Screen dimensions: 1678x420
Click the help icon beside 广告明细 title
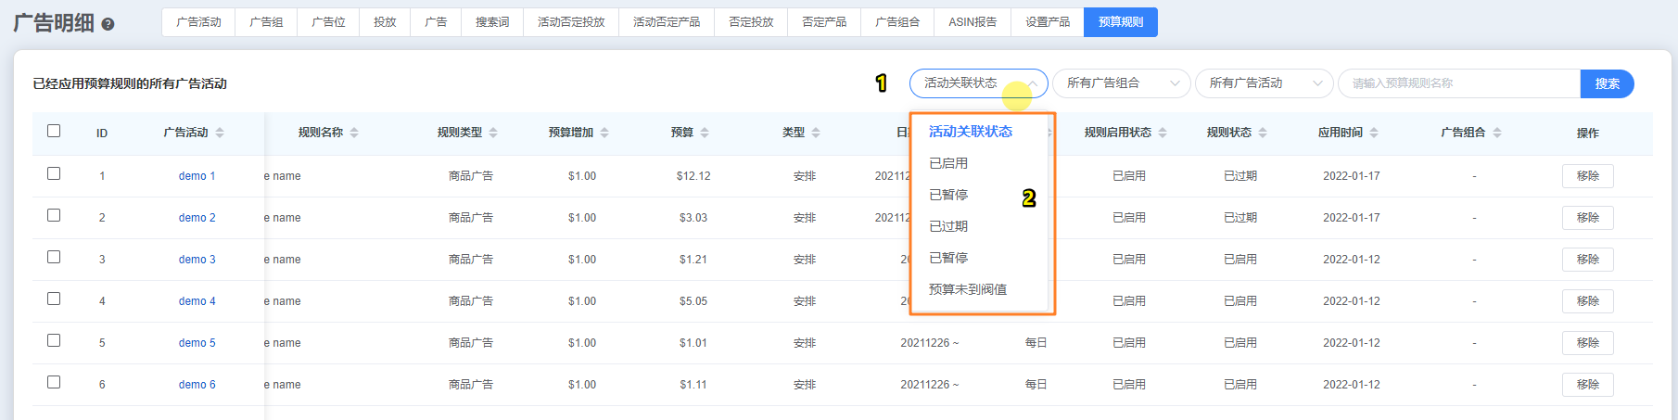pos(108,25)
